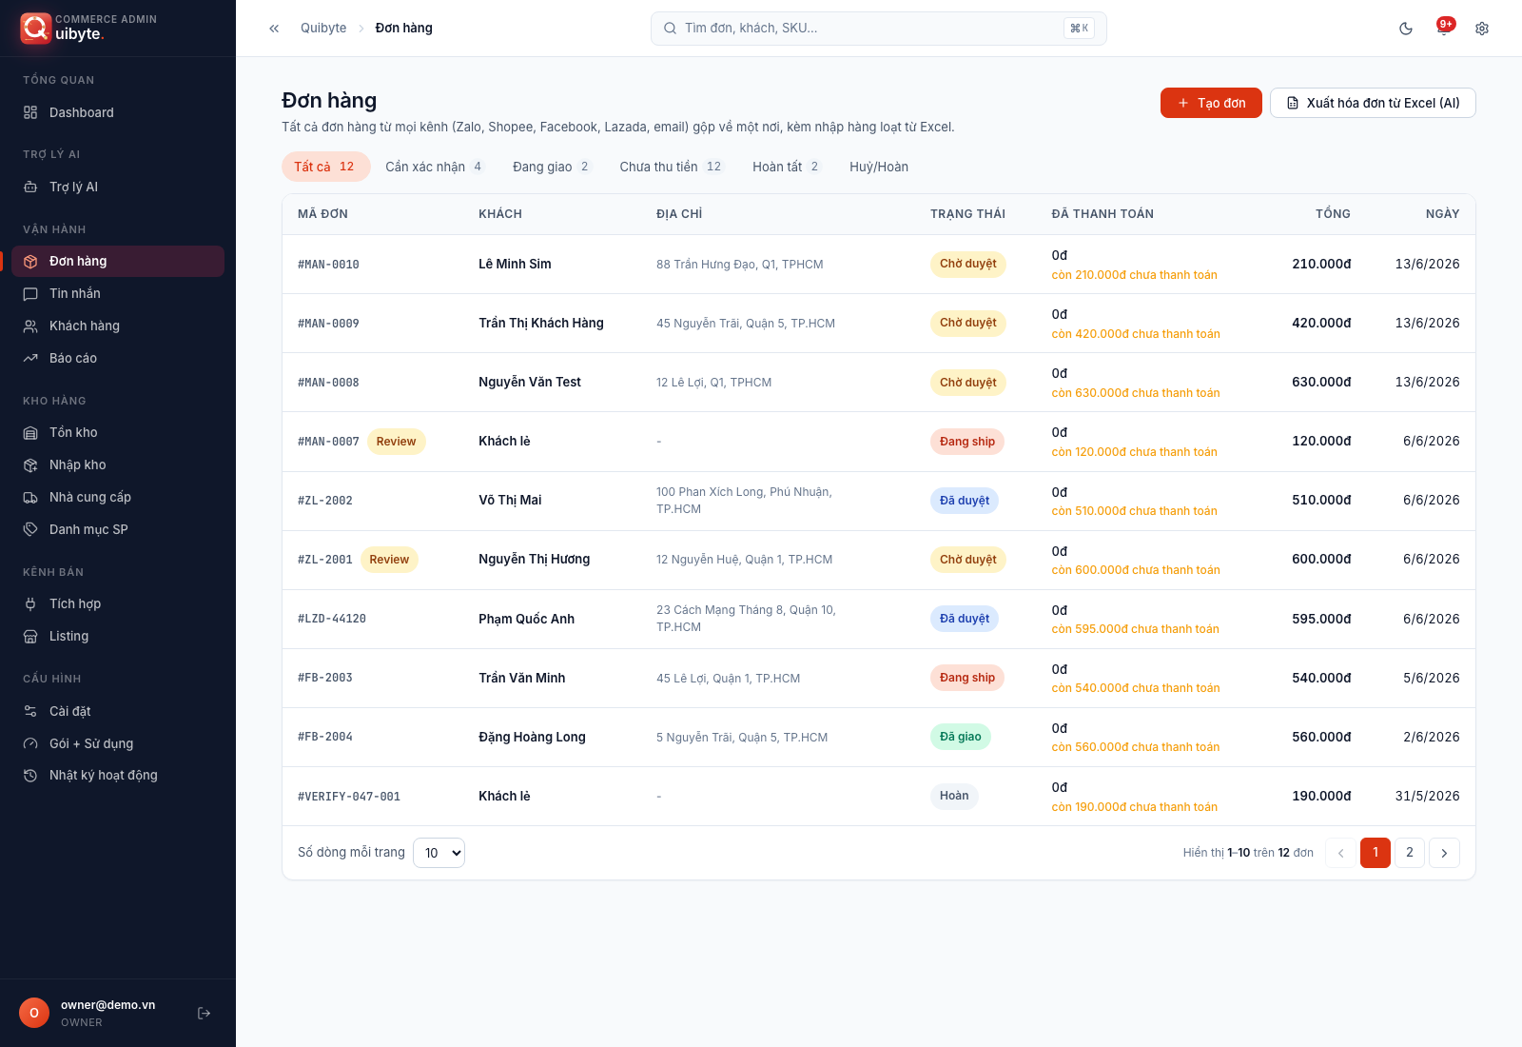Screen dimensions: 1522x1047
Task: Click the owner avatar circle O
Action: click(34, 1013)
